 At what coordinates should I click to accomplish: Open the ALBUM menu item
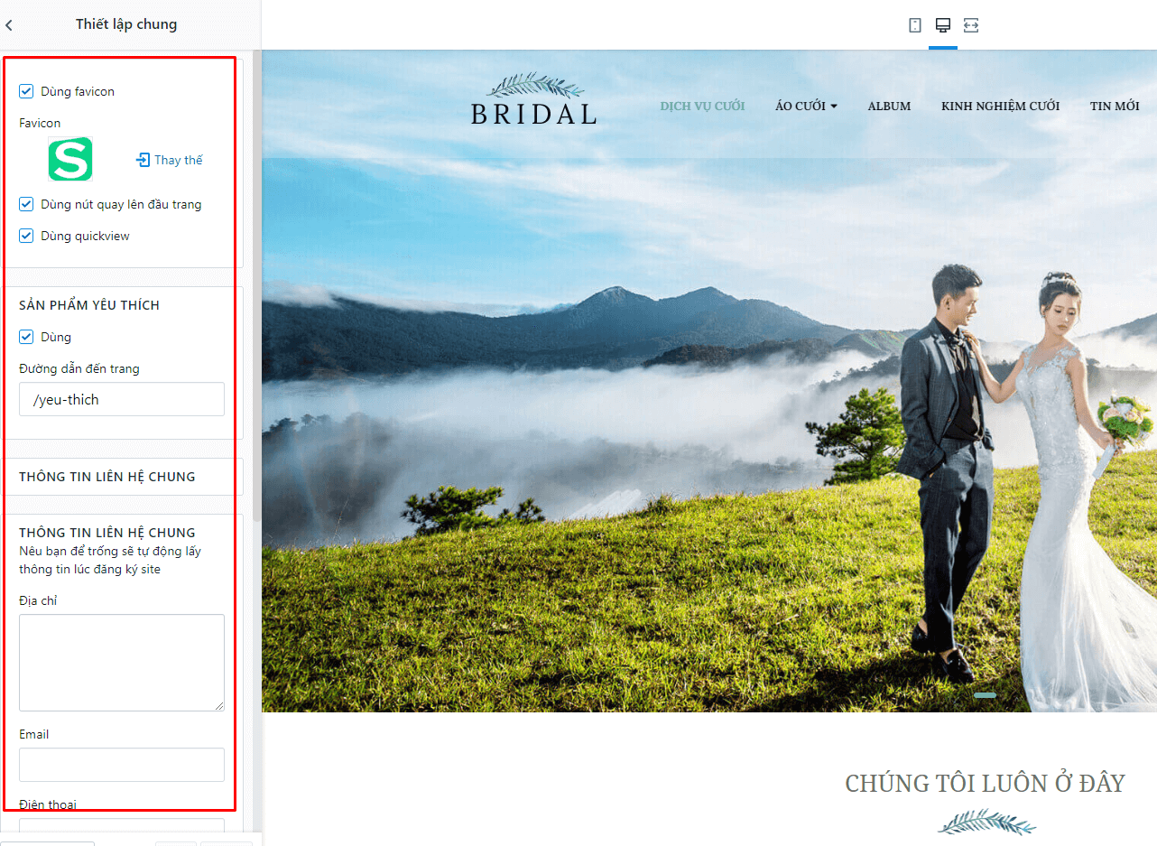pos(889,106)
